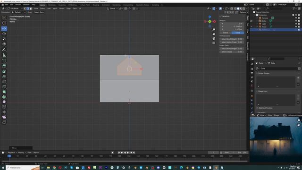Image resolution: width=302 pixels, height=170 pixels.
Task: Click the red X axis gizmo ball
Action: click(214, 21)
